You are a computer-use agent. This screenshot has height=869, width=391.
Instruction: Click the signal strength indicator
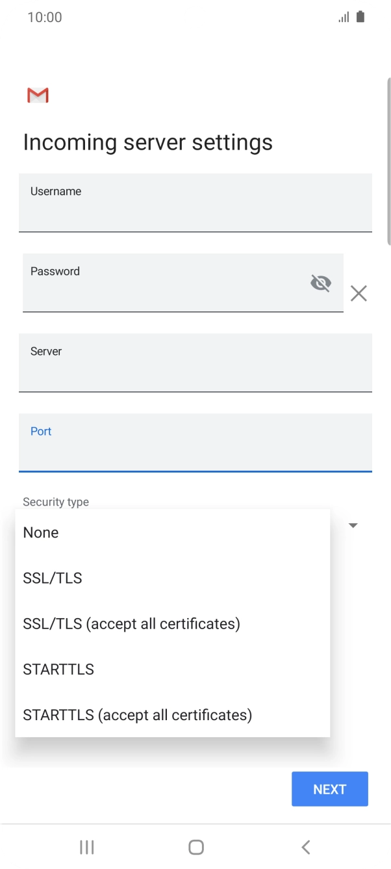click(x=344, y=17)
